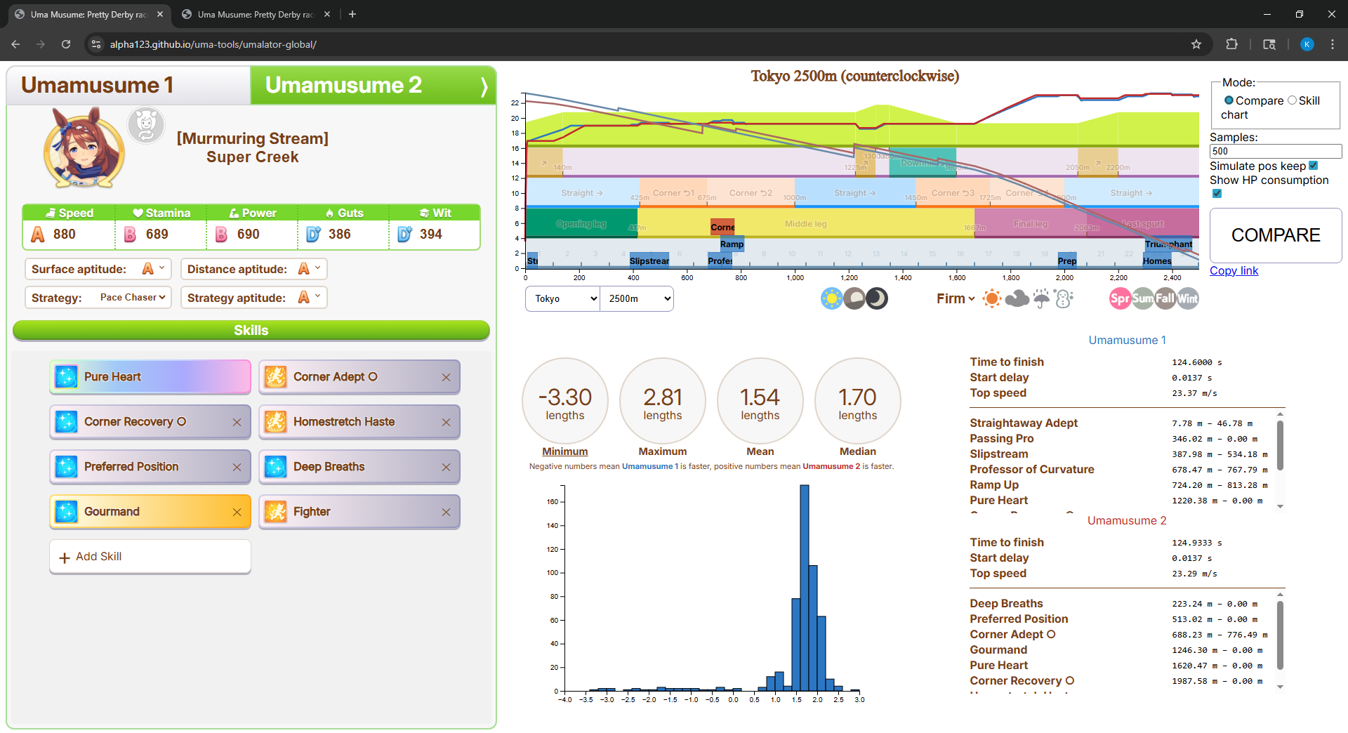This screenshot has height=733, width=1348.
Task: Select the evening time-of-day icon
Action: click(854, 298)
